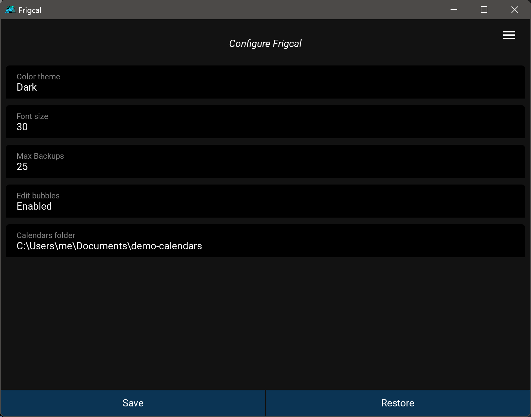Image resolution: width=531 pixels, height=417 pixels.
Task: Close the Frigcal window
Action: point(514,10)
